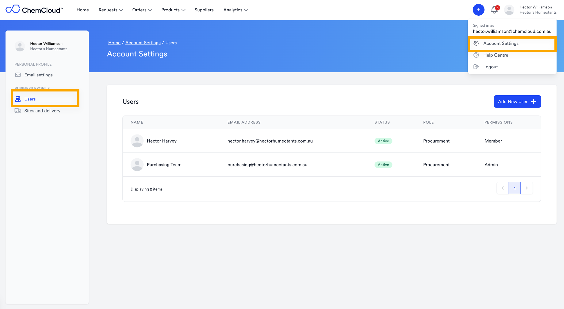Click hector.harvey@hectorhumectants.com.au email
The height and width of the screenshot is (309, 564).
click(x=270, y=141)
